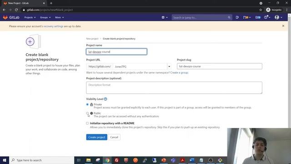
Task: Click the New project breadcrumb
Action: 92,39
